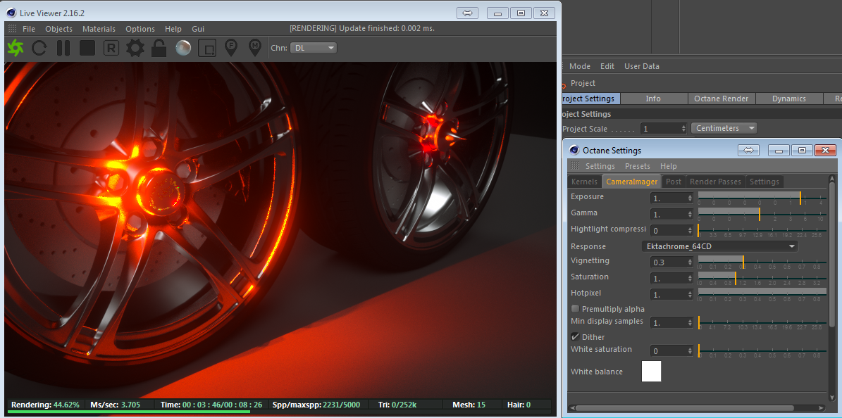Select the material picker M pin icon
The height and width of the screenshot is (418, 842).
[255, 48]
